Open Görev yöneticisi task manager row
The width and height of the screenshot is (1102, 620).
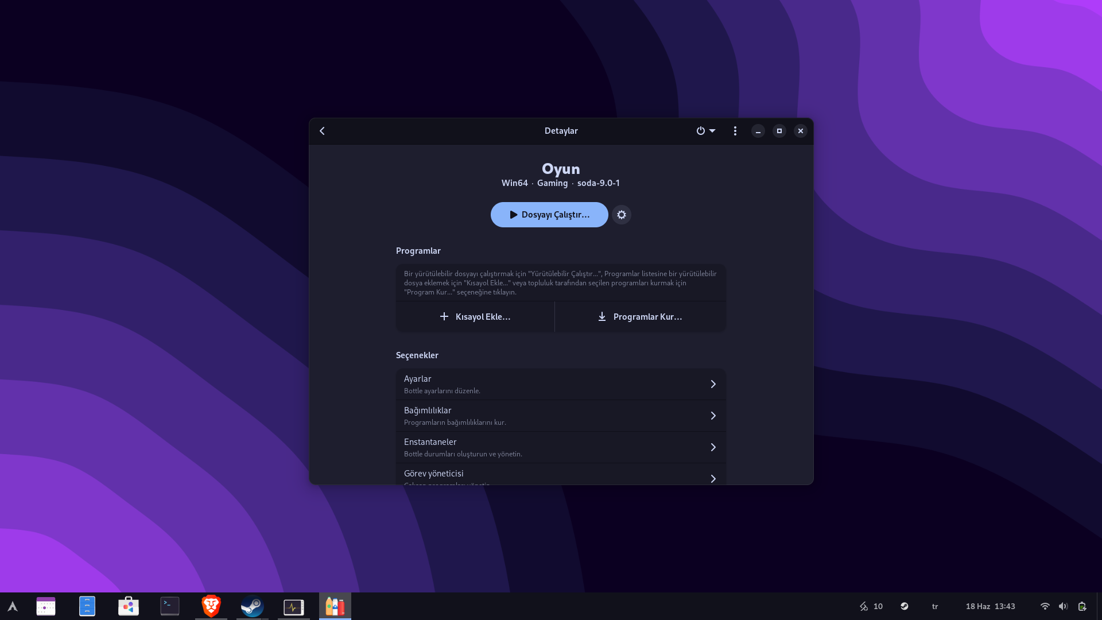(x=560, y=475)
